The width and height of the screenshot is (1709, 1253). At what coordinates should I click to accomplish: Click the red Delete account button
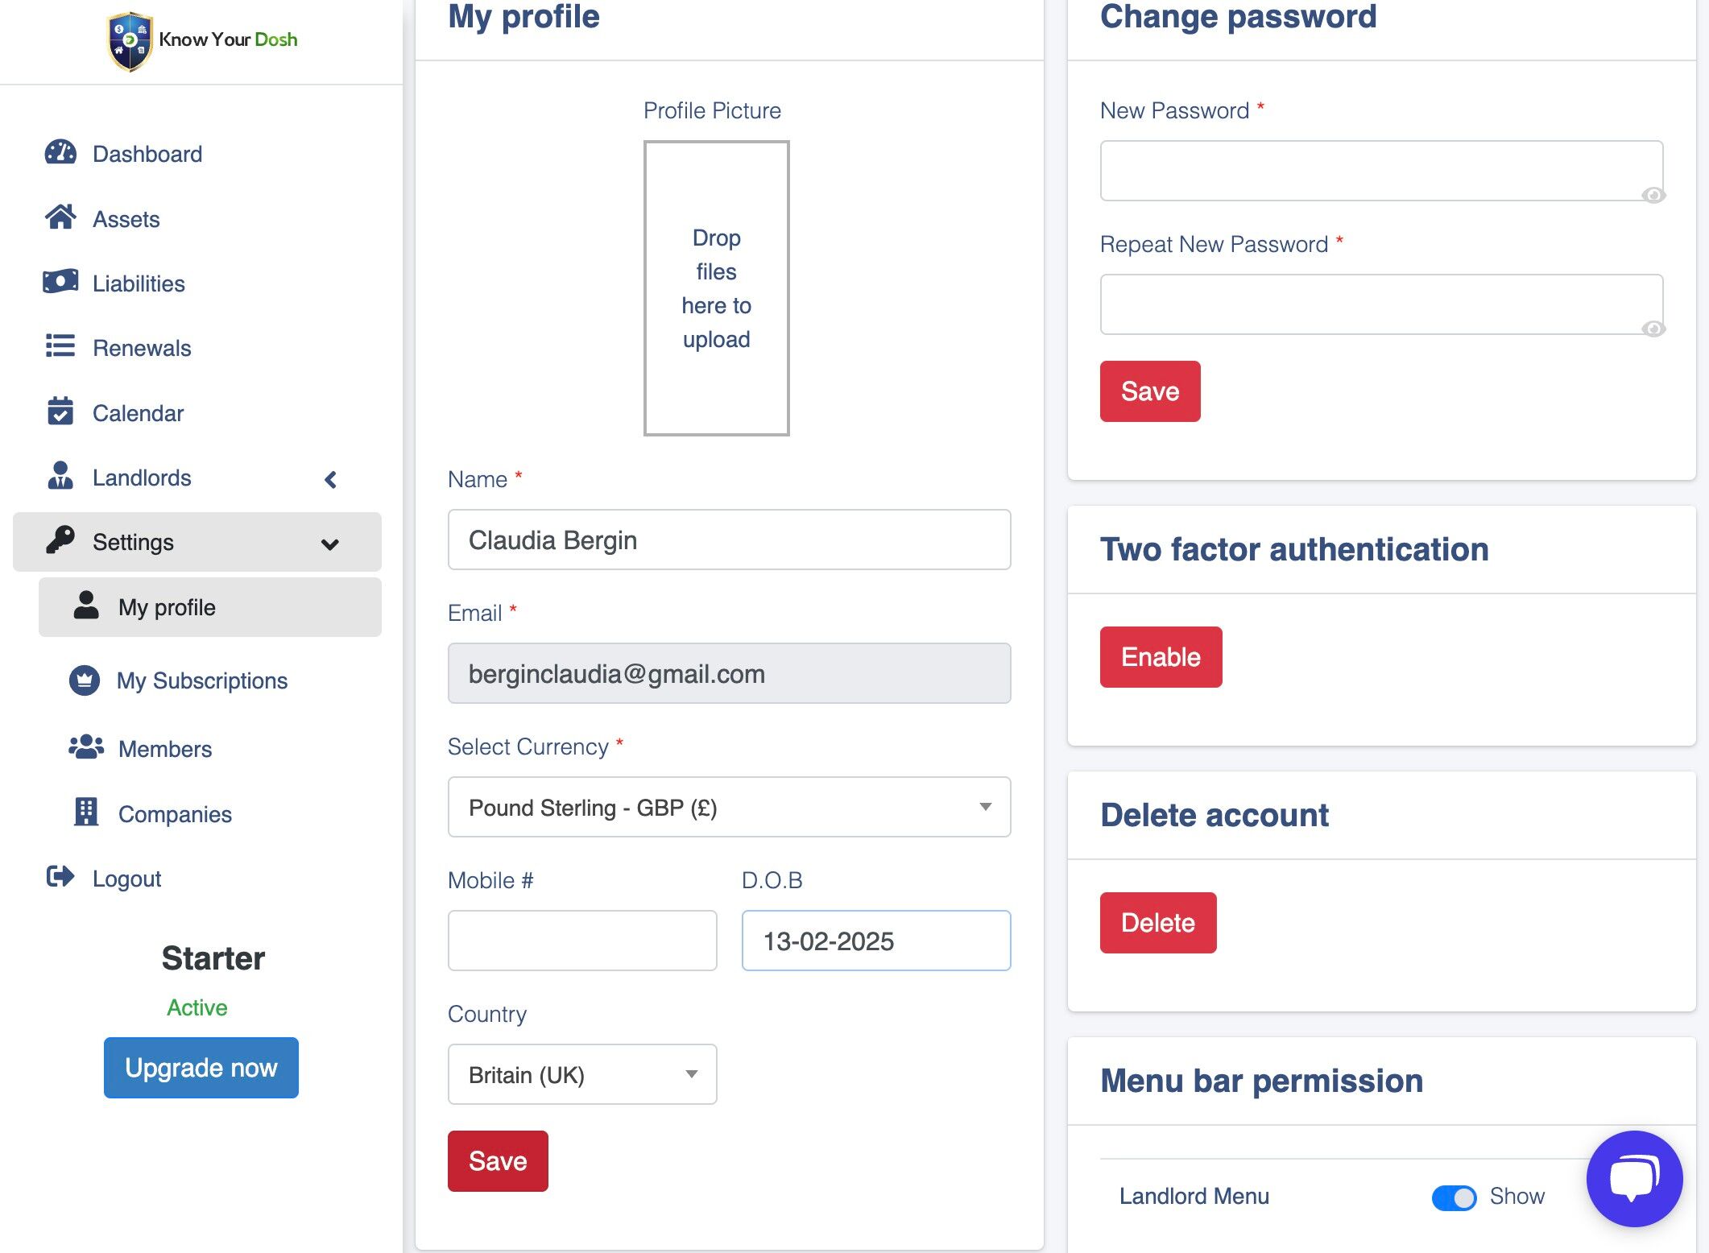point(1157,923)
